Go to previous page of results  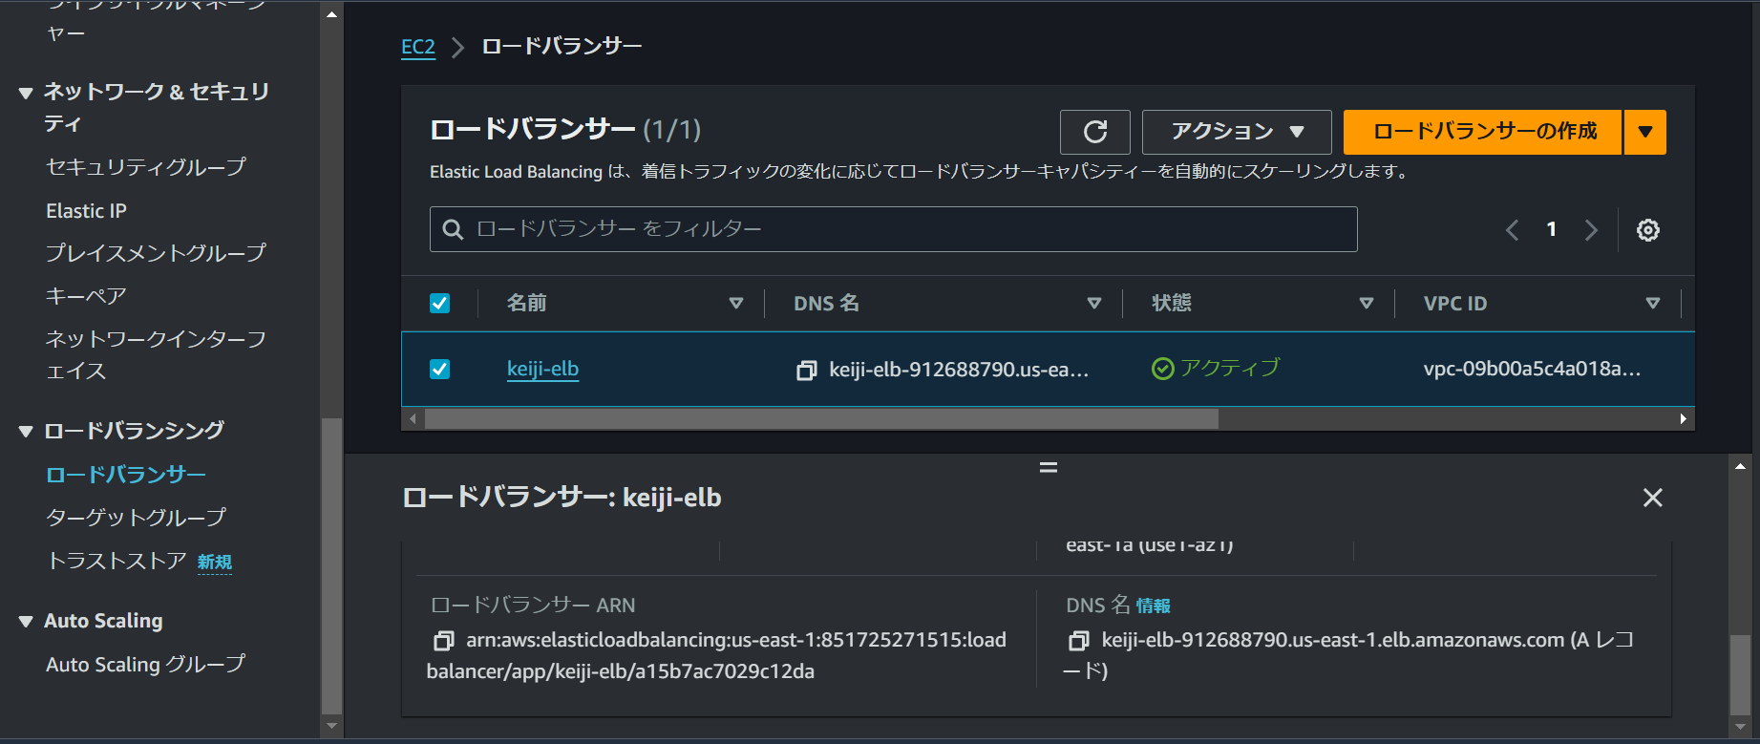(x=1512, y=230)
